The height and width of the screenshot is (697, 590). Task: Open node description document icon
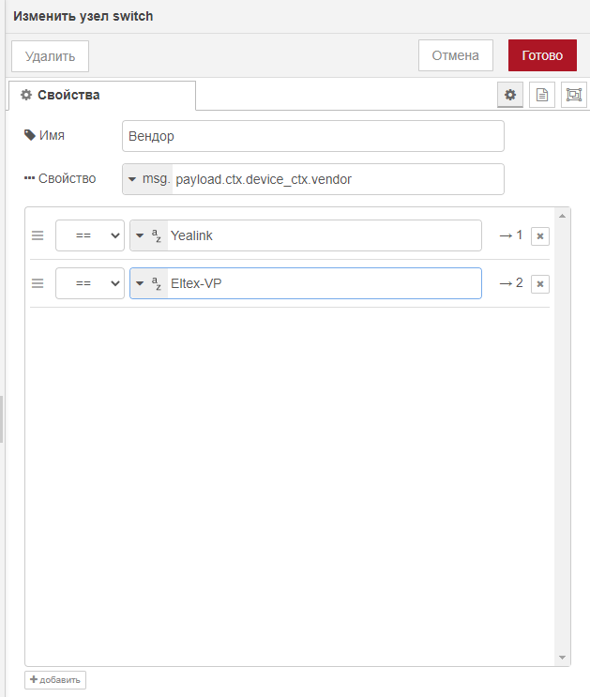point(542,95)
